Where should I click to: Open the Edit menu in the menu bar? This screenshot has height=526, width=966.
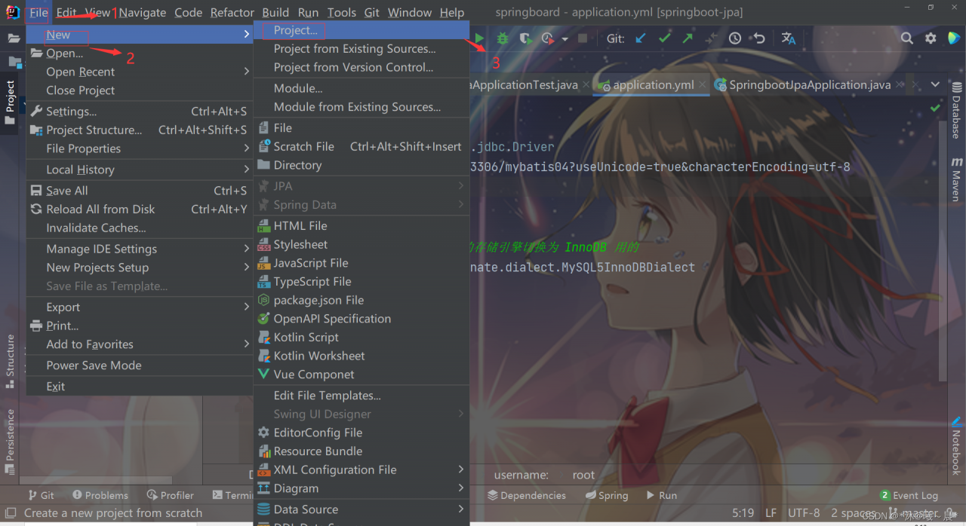[x=66, y=12]
